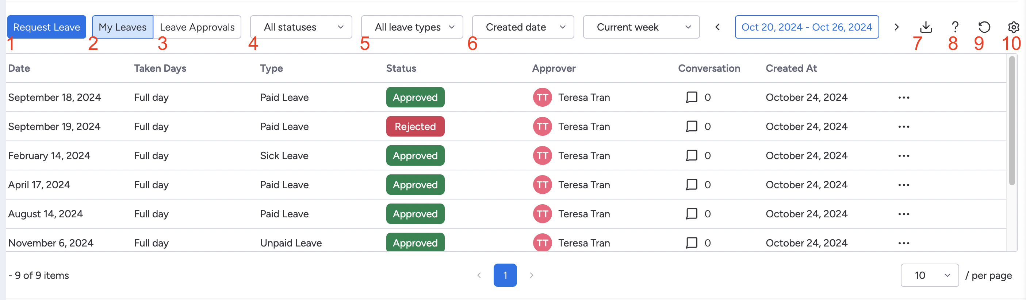The height and width of the screenshot is (300, 1026).
Task: Click the Oct 20 - Oct 26 date range field
Action: pyautogui.click(x=807, y=27)
